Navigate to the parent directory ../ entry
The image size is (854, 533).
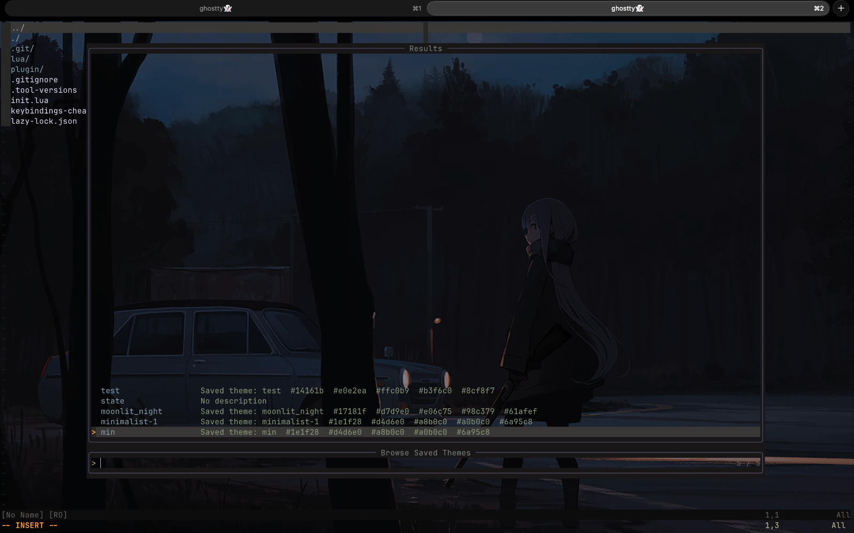tap(17, 28)
